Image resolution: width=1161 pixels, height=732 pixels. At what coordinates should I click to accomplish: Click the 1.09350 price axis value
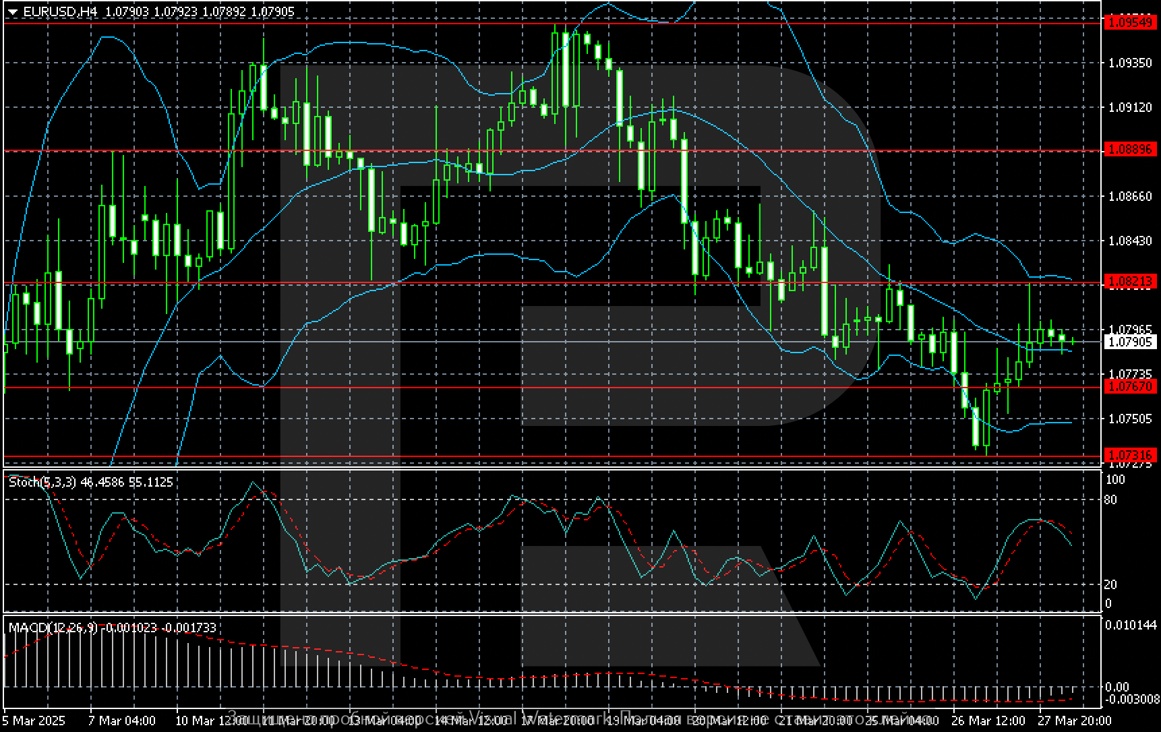click(1130, 63)
